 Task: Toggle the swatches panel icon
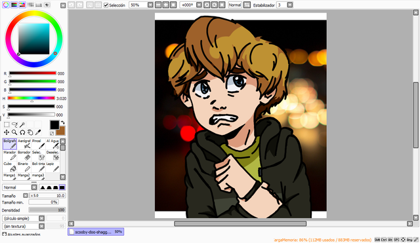(39, 5)
